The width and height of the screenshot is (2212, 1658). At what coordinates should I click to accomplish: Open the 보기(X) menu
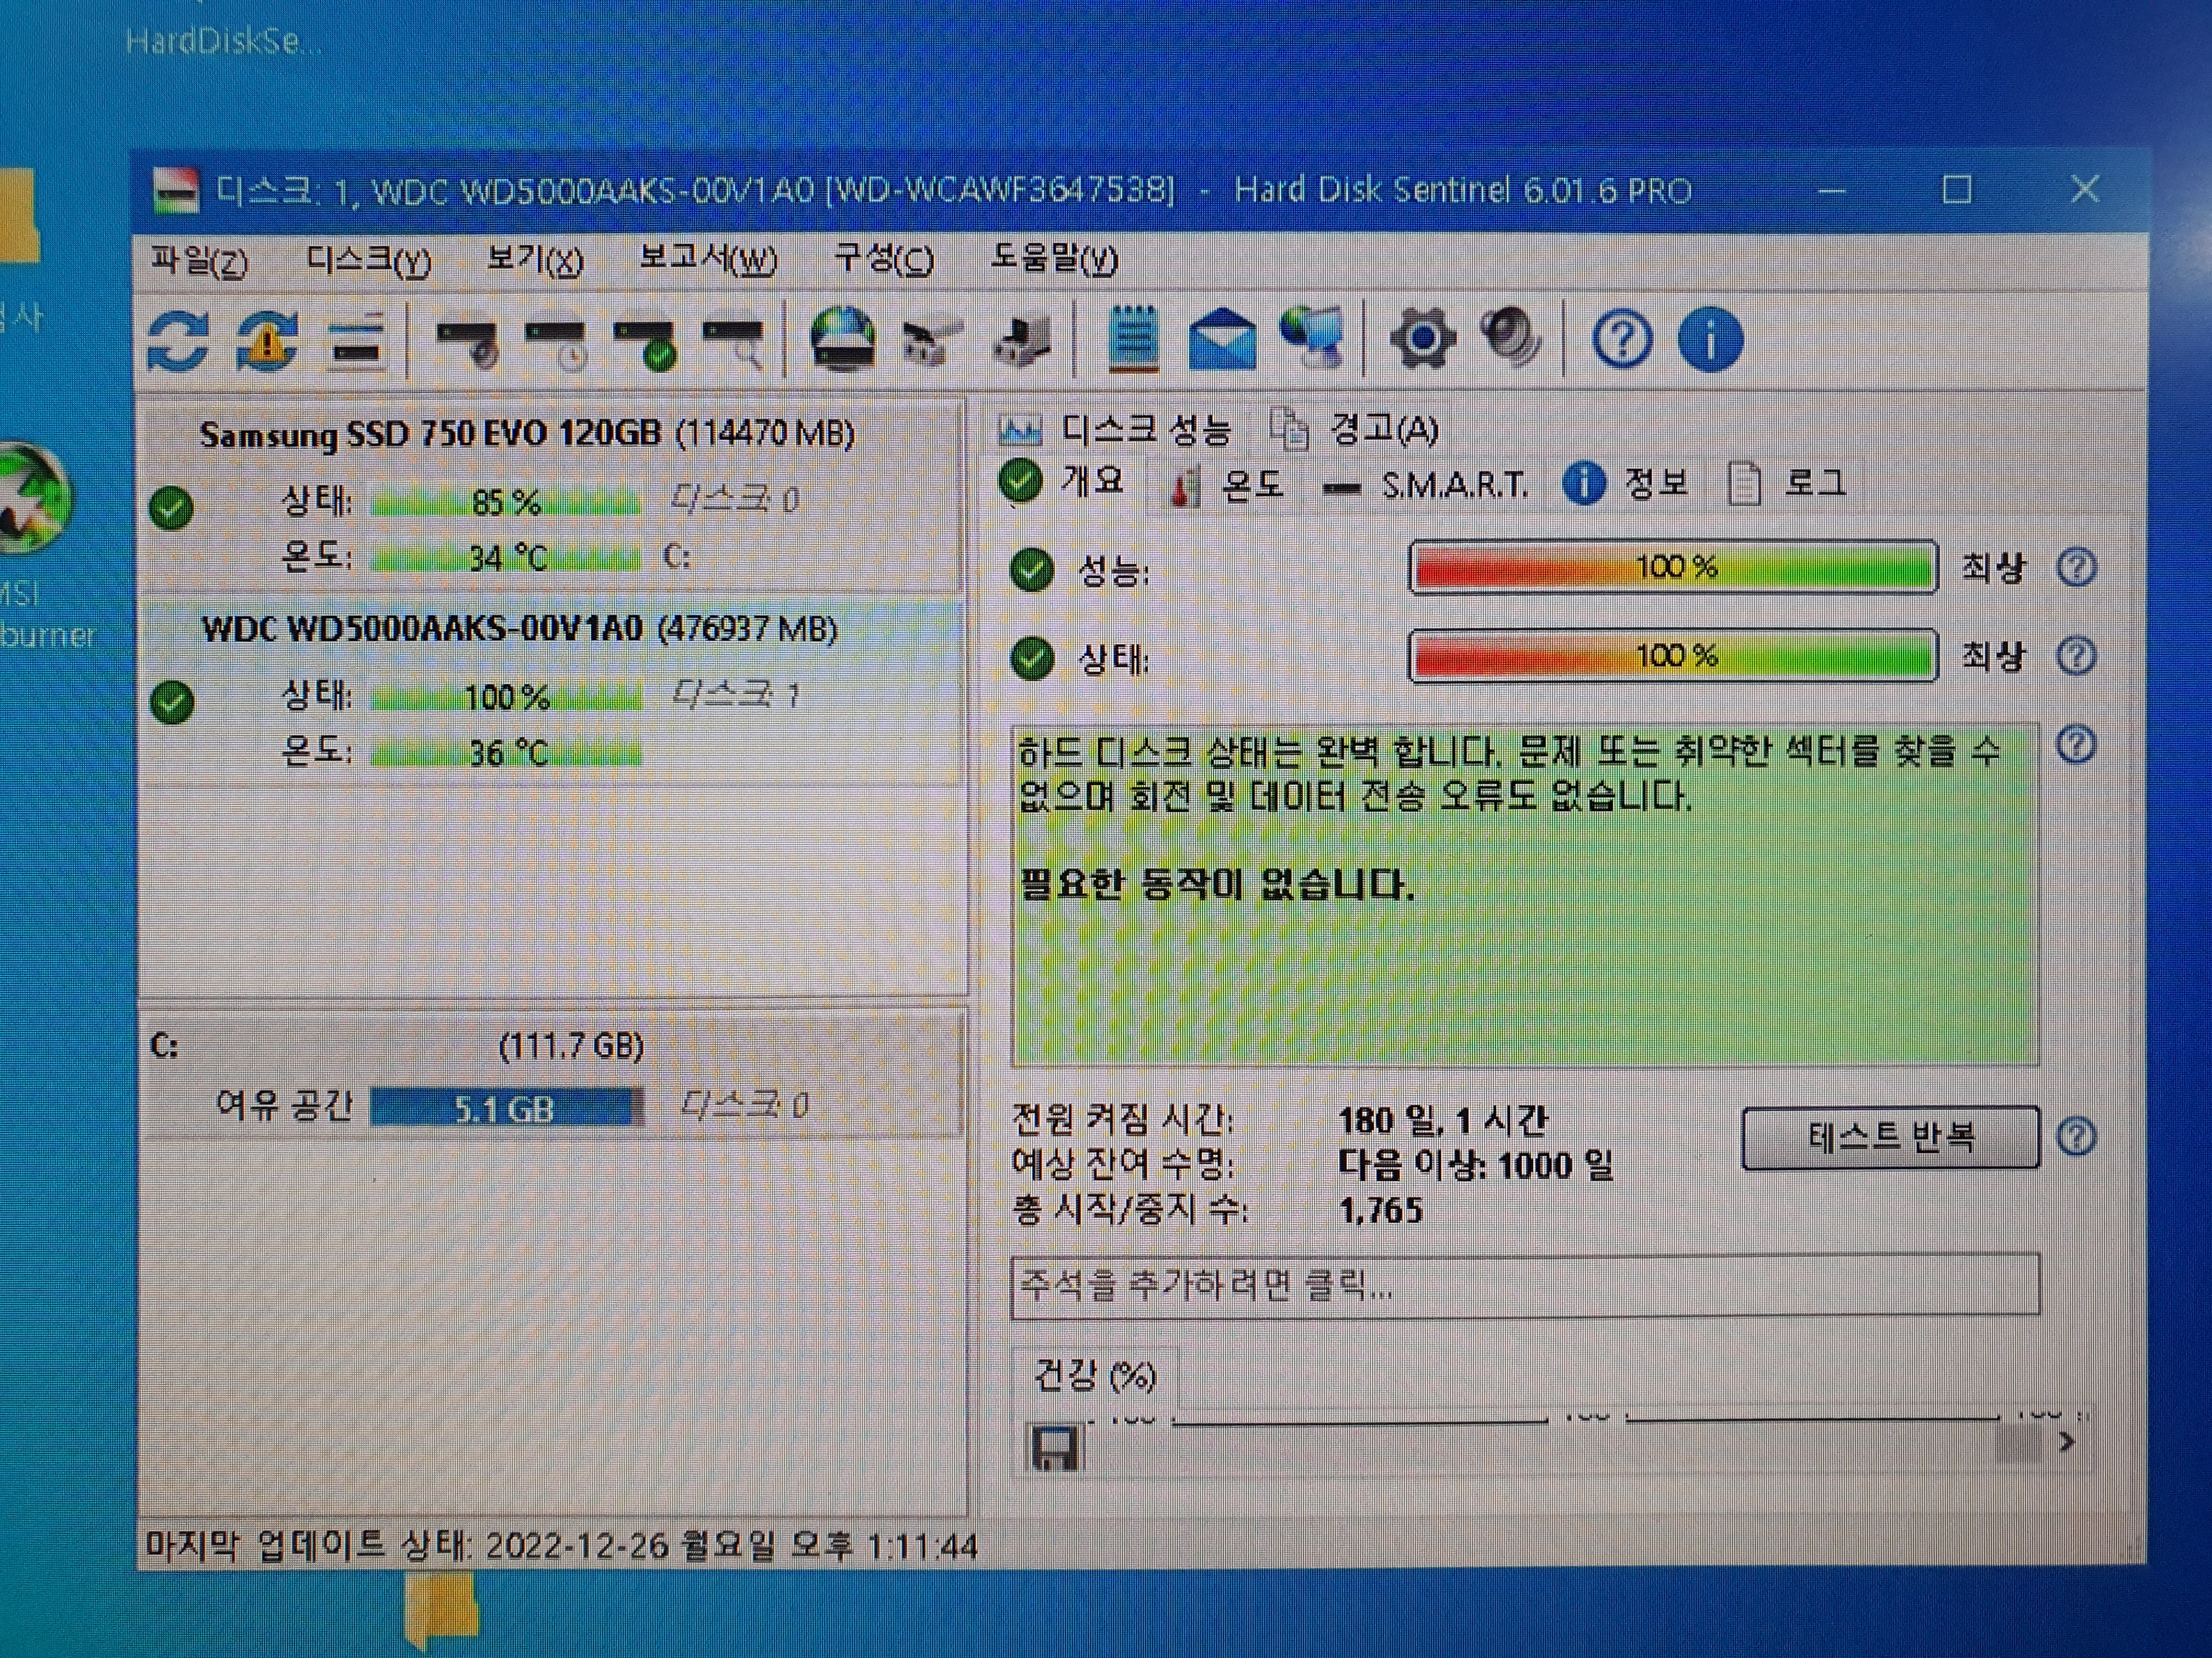[534, 261]
